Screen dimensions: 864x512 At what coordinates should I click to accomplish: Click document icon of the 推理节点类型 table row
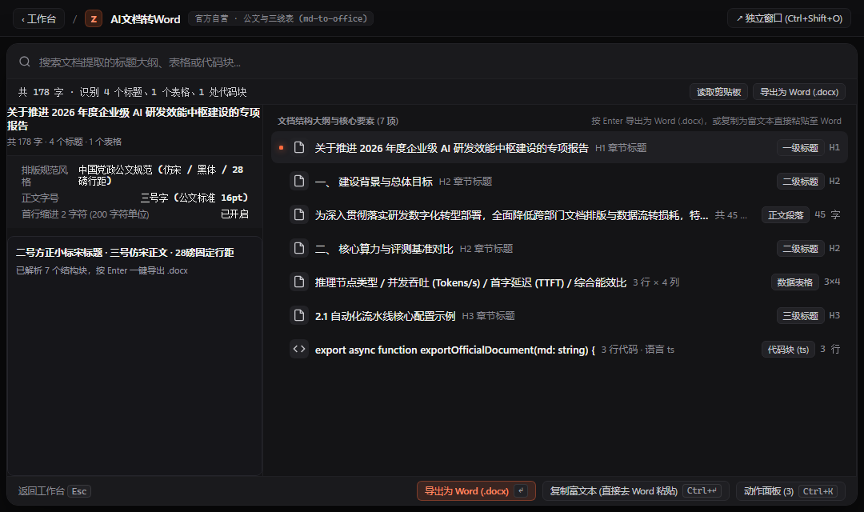coord(299,282)
